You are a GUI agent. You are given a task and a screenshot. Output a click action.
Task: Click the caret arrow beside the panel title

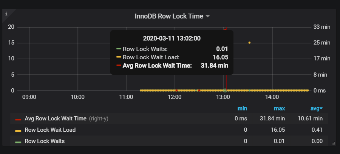point(208,17)
